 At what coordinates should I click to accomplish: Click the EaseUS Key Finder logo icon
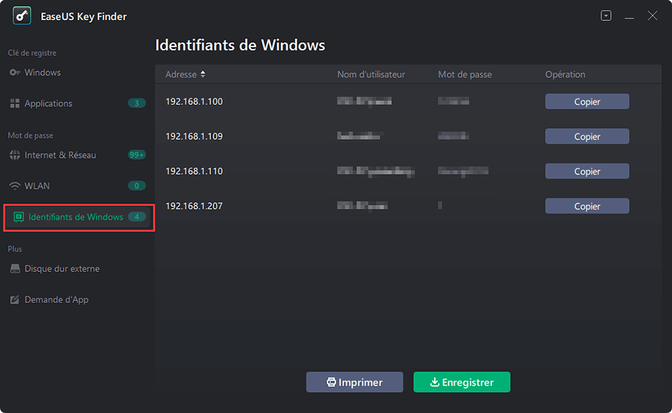click(22, 16)
